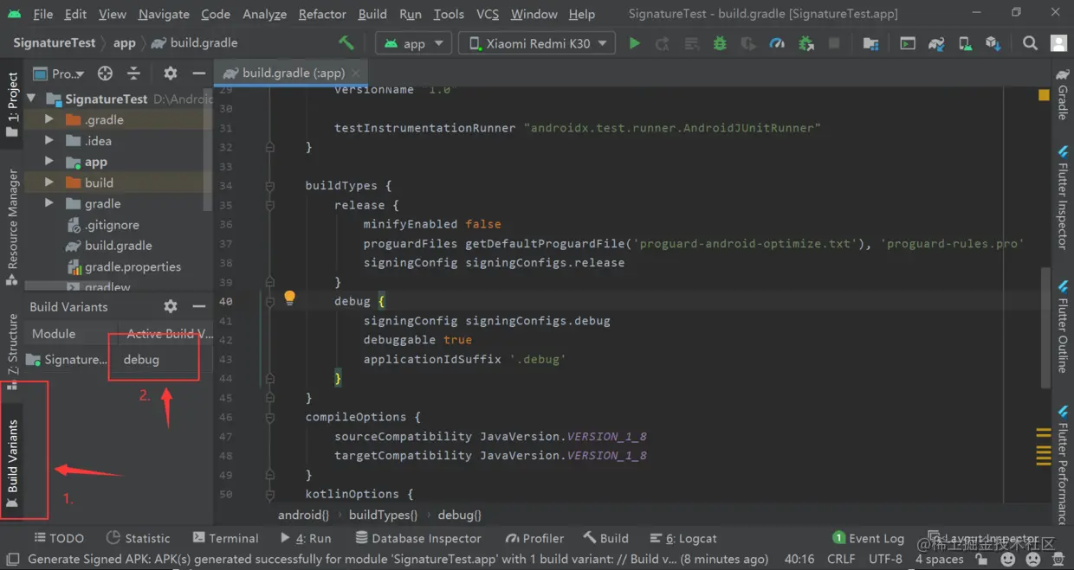Open the Refactor menu
Image resolution: width=1074 pixels, height=570 pixels.
coord(322,14)
